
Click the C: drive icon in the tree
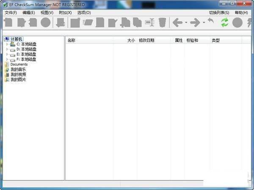pyautogui.click(x=13, y=44)
